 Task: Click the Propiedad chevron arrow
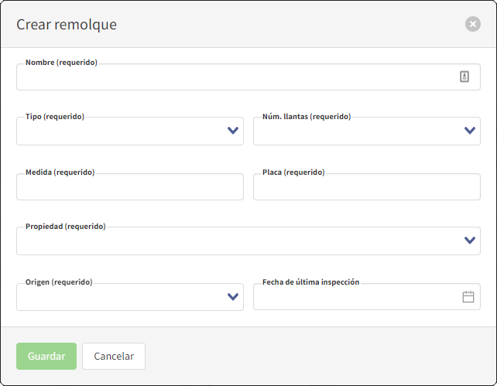tap(470, 241)
